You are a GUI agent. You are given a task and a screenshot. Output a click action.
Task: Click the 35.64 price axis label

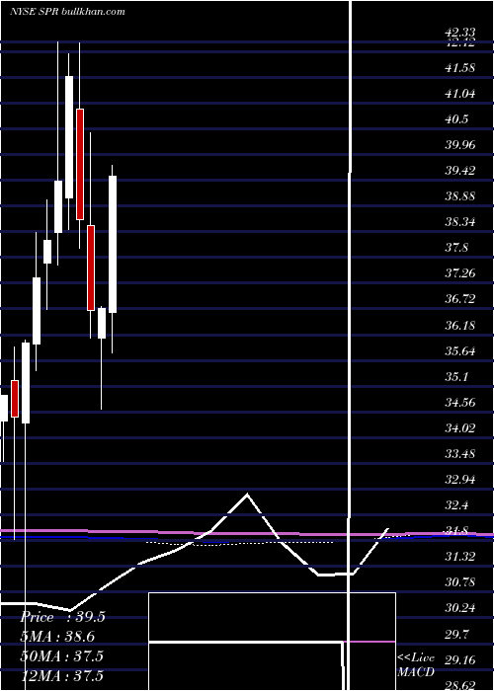click(460, 351)
